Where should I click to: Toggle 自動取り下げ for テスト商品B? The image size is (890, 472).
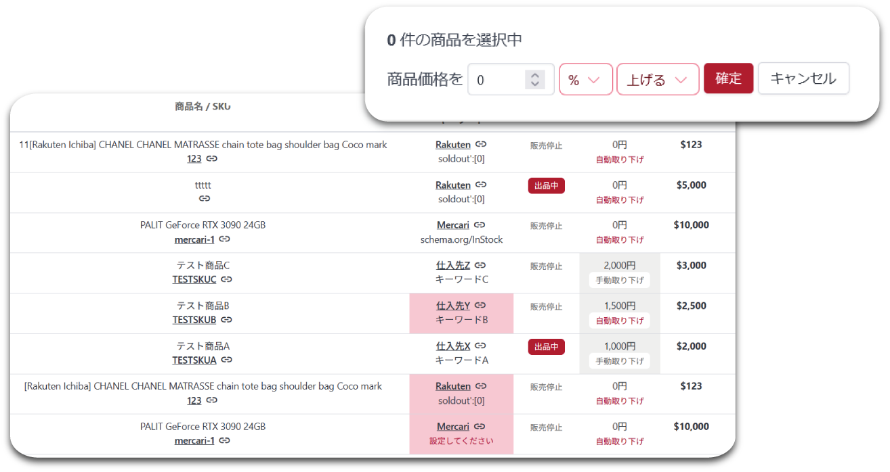(x=619, y=321)
